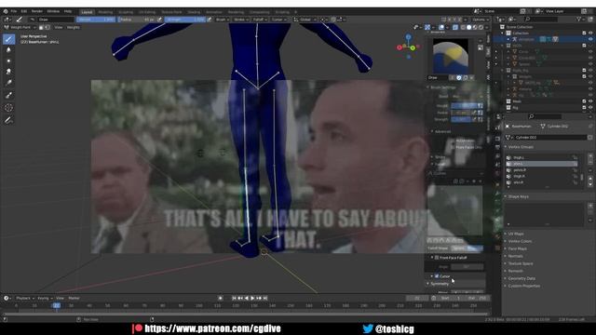
Task: Adjust the Weight slider in header
Action: coord(96,20)
